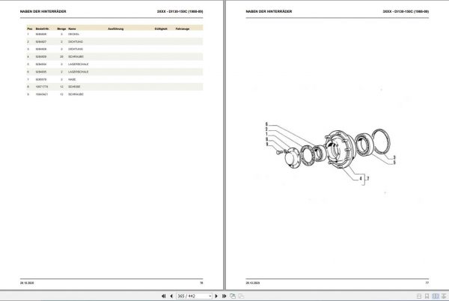Select LAGERSCHALE at position 5
Viewport: 449px width, 301px height.
tap(114, 64)
